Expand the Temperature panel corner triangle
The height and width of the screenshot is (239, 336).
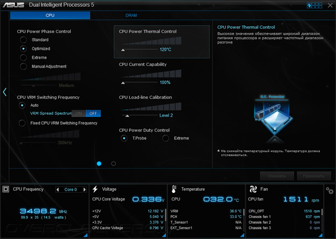pyautogui.click(x=243, y=235)
